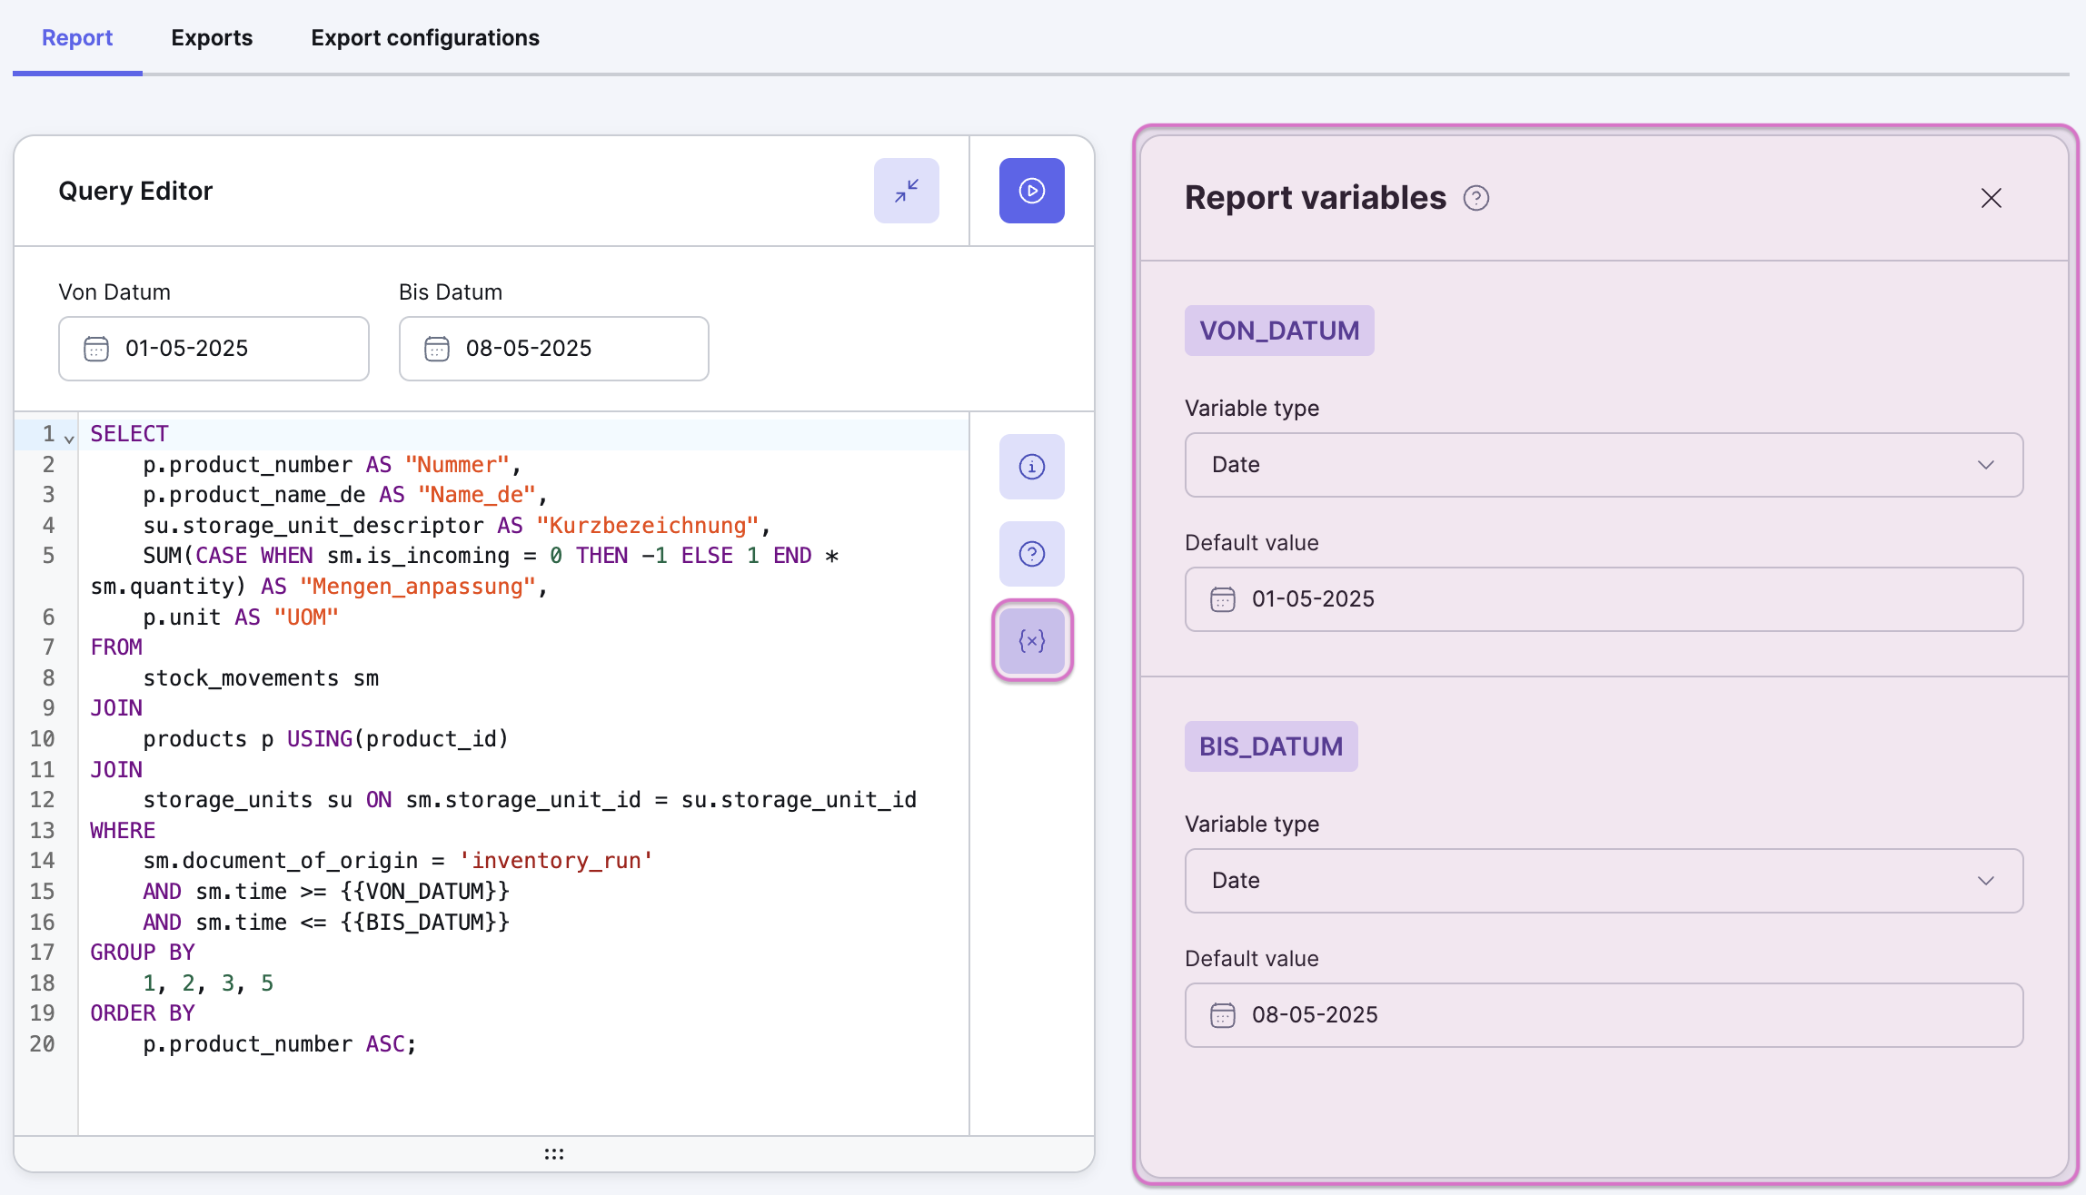This screenshot has width=2086, height=1195.
Task: Run the query with play button
Action: click(1031, 191)
